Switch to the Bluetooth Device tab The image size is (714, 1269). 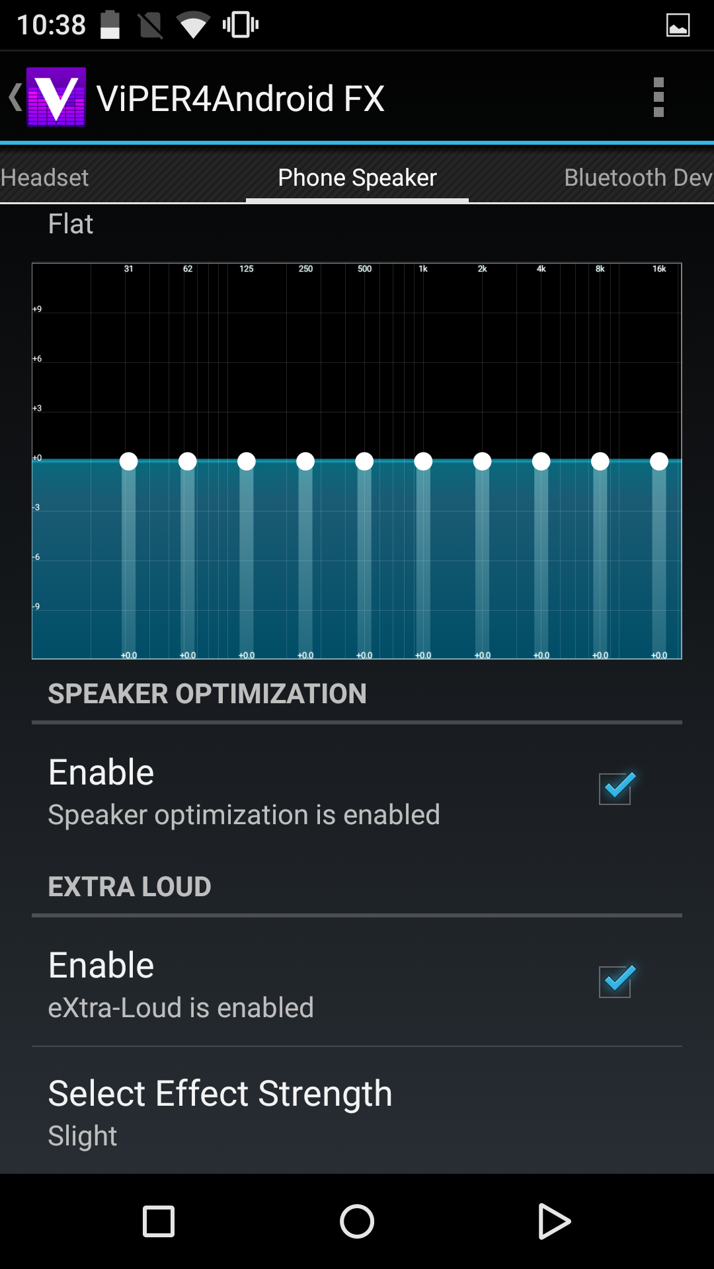637,178
